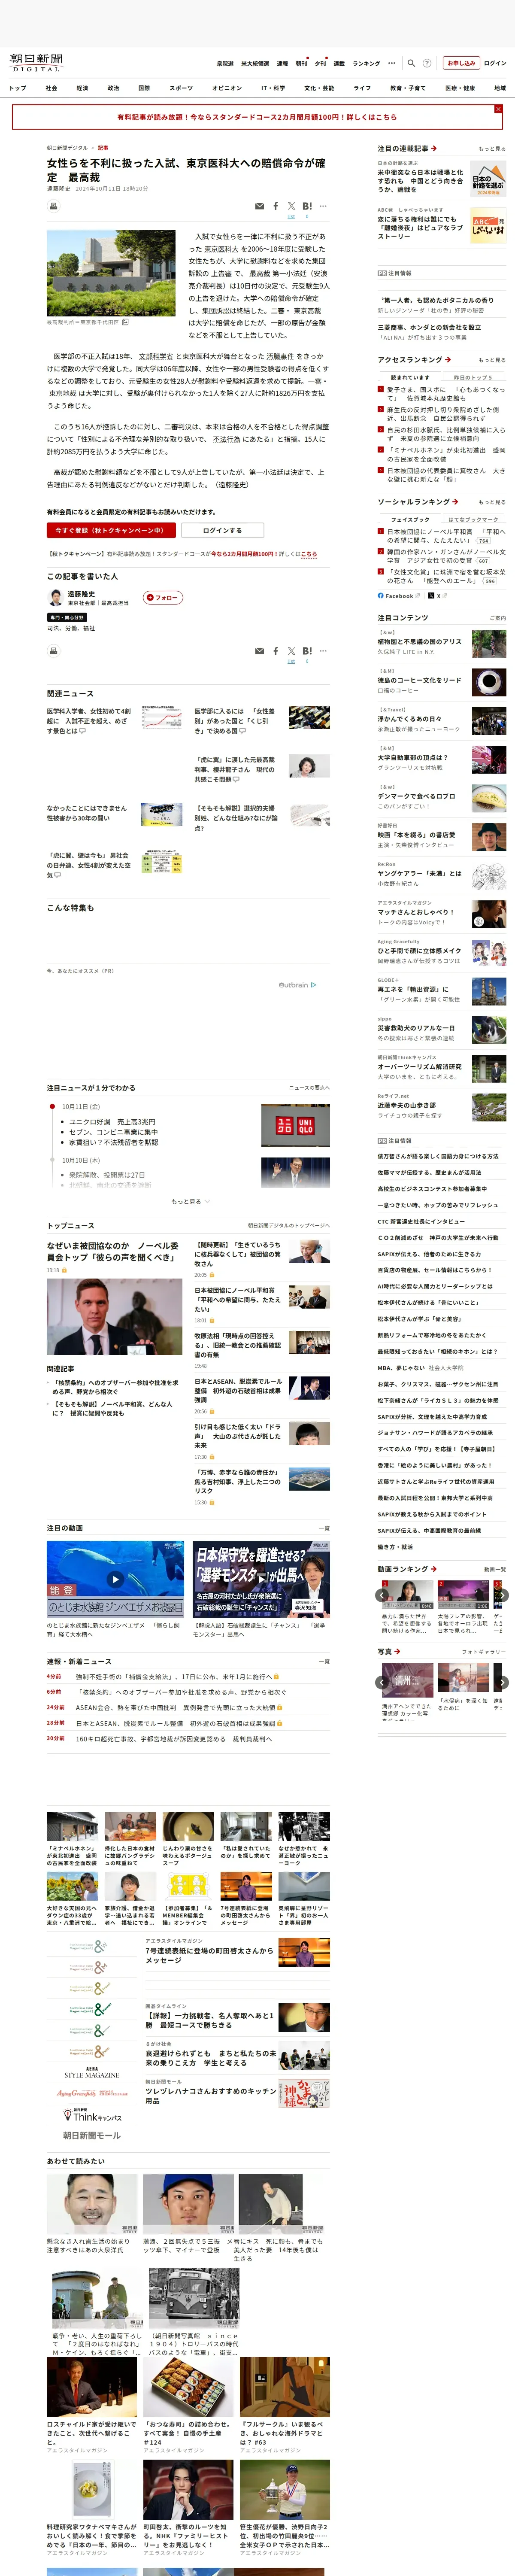Show previous photo in 写真 carousel
Viewport: 515px width, 2576px height.
point(381,1682)
